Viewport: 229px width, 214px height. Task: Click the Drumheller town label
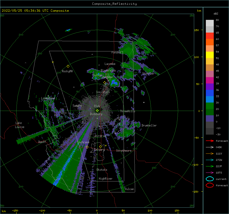tap(149, 125)
